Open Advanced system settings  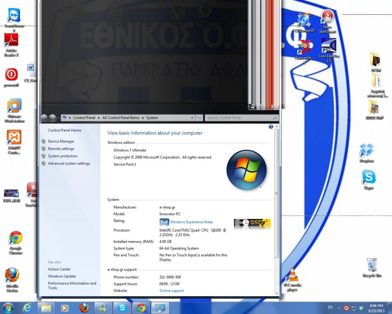tap(69, 163)
